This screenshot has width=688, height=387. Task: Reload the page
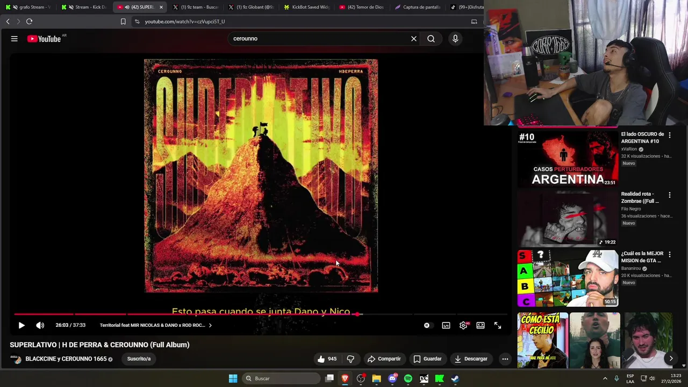click(x=29, y=21)
